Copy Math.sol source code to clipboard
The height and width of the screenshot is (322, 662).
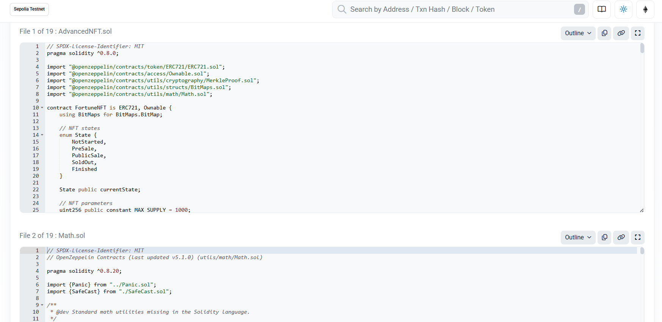click(x=604, y=238)
